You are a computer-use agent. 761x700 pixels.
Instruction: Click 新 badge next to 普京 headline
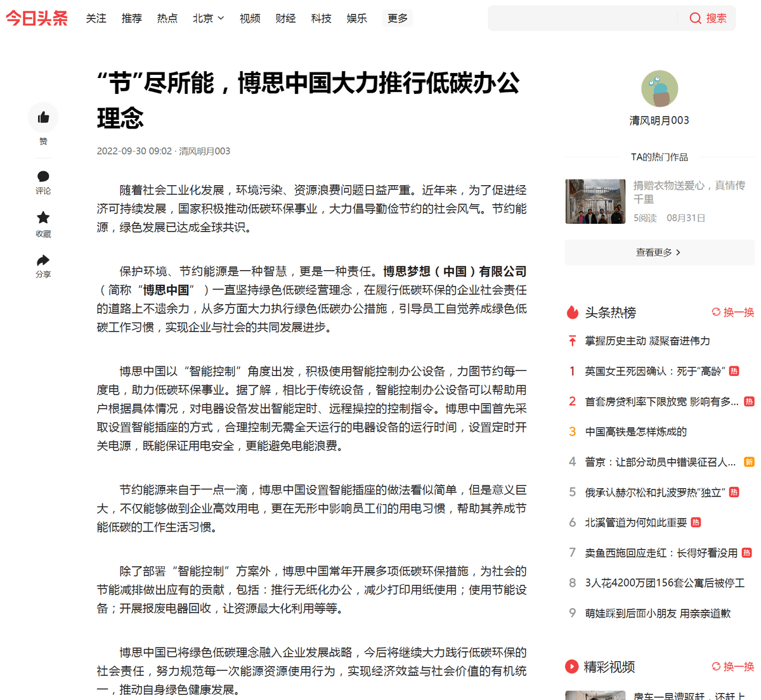click(x=749, y=462)
